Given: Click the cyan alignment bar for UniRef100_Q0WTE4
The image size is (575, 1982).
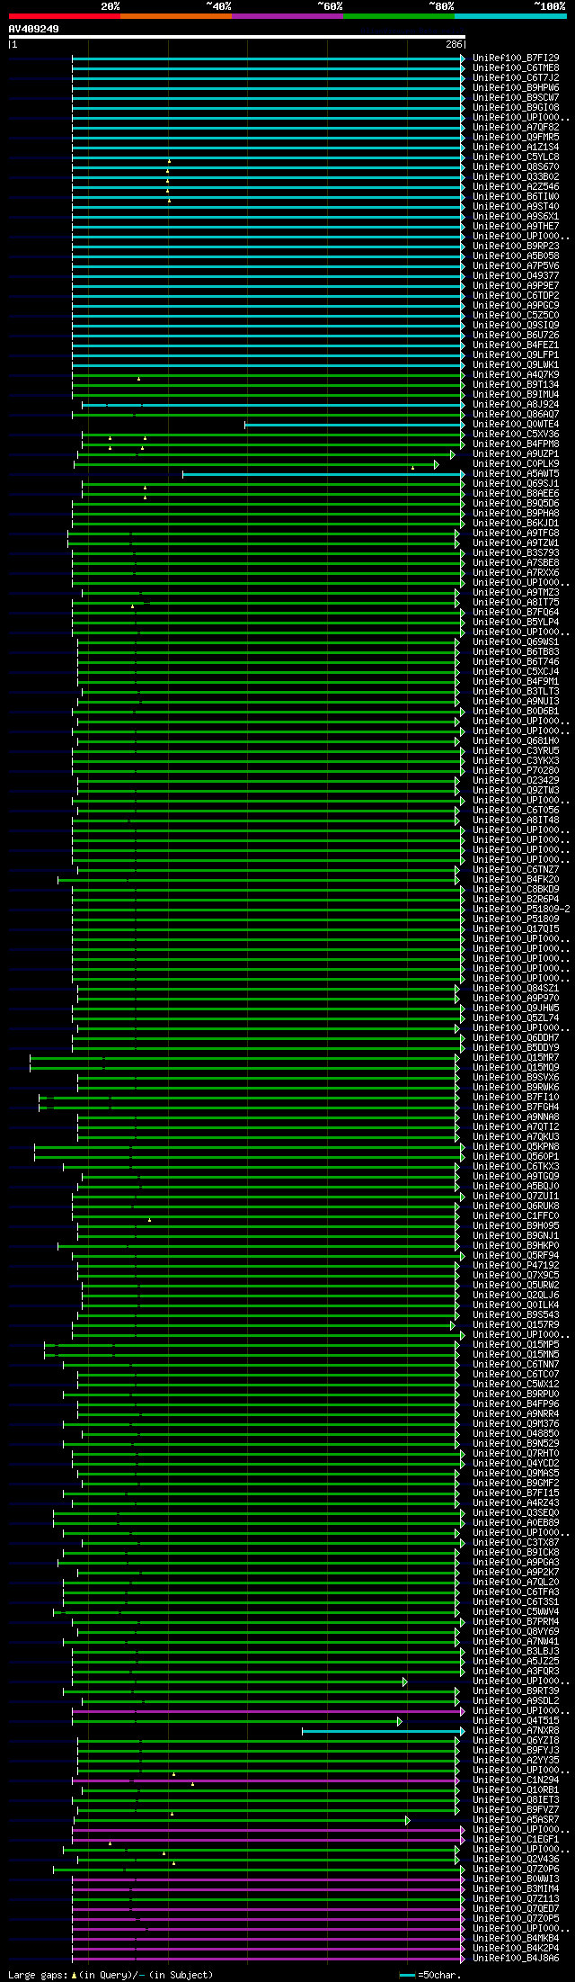Looking at the screenshot, I should (x=354, y=425).
